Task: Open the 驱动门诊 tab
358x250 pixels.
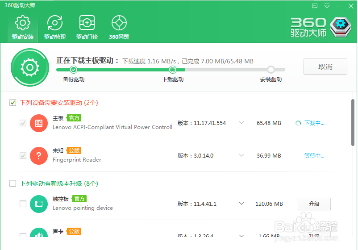Action: coord(87,27)
